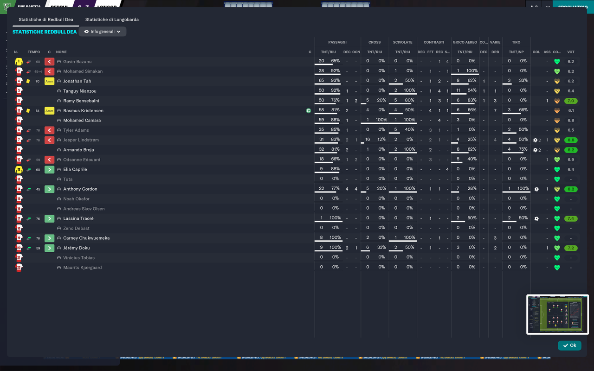Click the PASSAGGI column group header

337,42
